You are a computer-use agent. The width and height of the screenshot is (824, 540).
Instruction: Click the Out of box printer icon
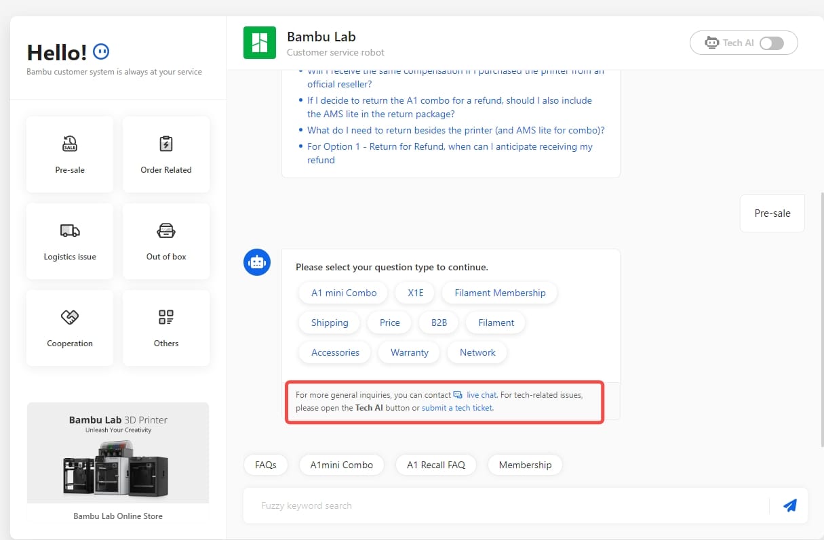pyautogui.click(x=166, y=231)
